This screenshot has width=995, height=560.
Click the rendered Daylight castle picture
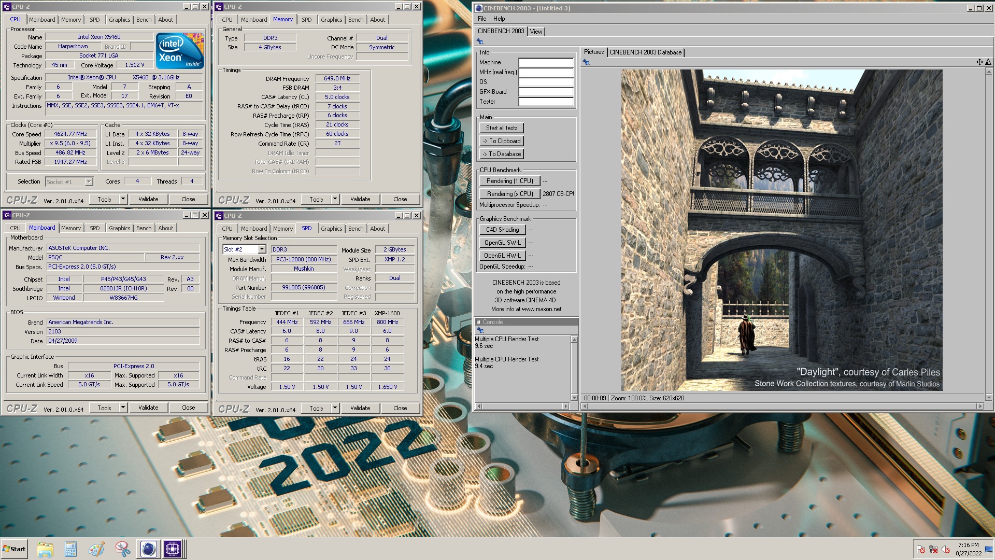coord(781,230)
